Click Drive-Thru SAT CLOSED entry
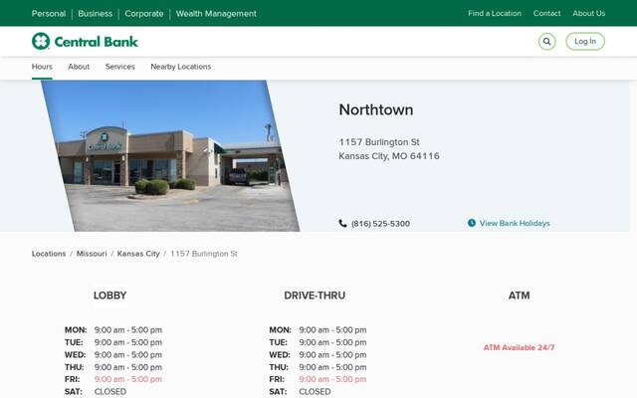 coord(315,391)
